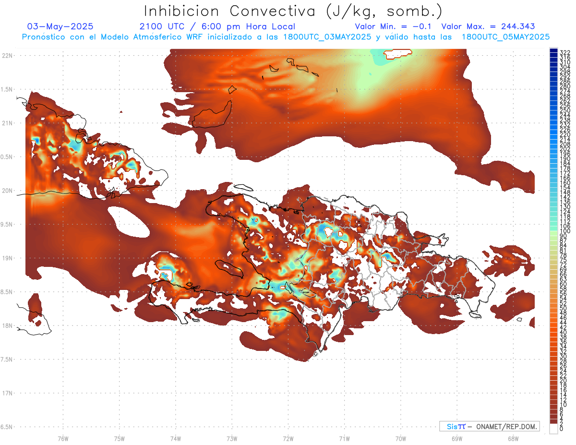Click the colorbar value '322'
This screenshot has width=576, height=445.
point(565,52)
